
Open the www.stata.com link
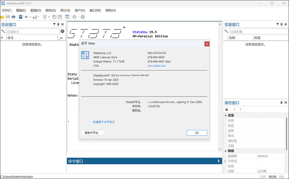pos(156,66)
